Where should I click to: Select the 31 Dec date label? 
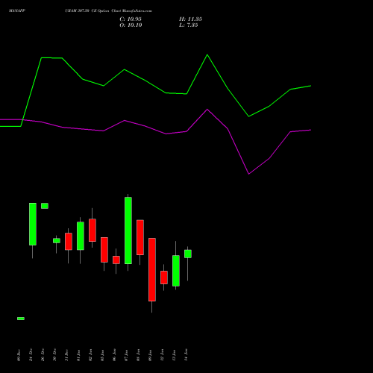coord(67,355)
